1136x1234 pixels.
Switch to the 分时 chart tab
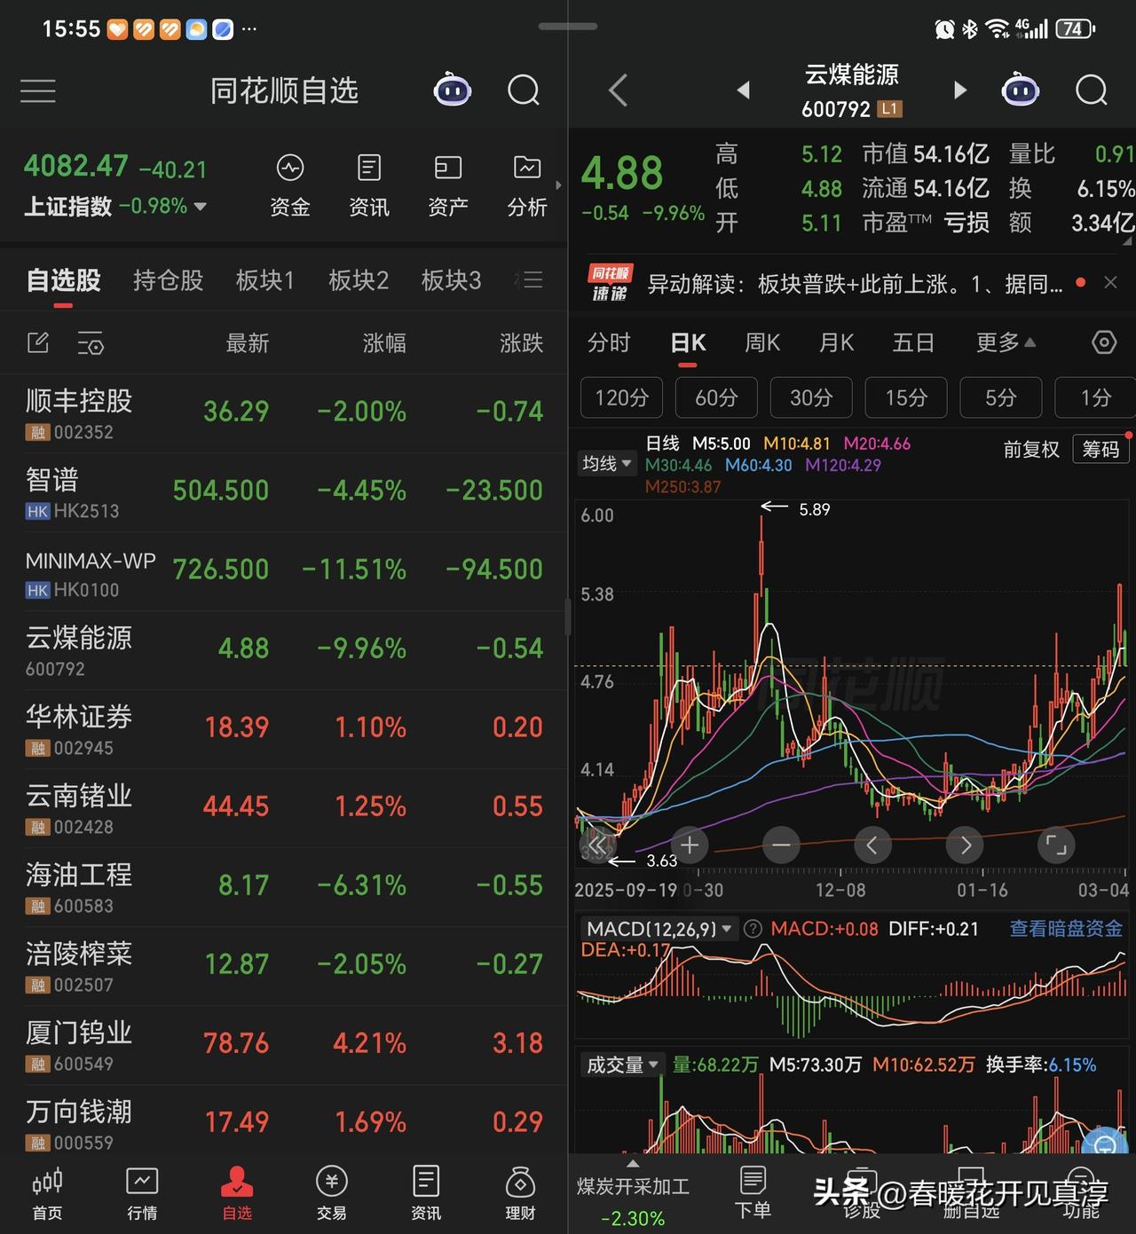(x=609, y=342)
